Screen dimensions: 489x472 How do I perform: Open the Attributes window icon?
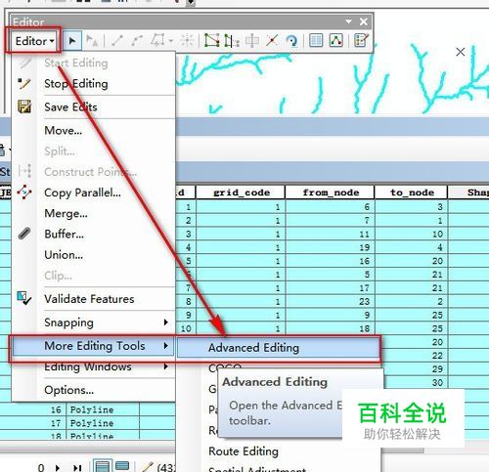point(316,40)
